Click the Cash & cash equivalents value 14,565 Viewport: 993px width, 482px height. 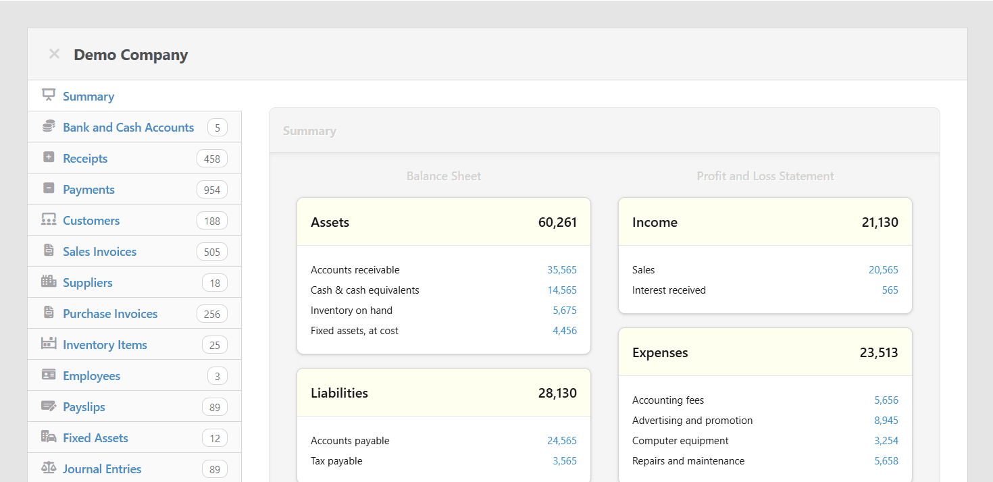pyautogui.click(x=562, y=290)
